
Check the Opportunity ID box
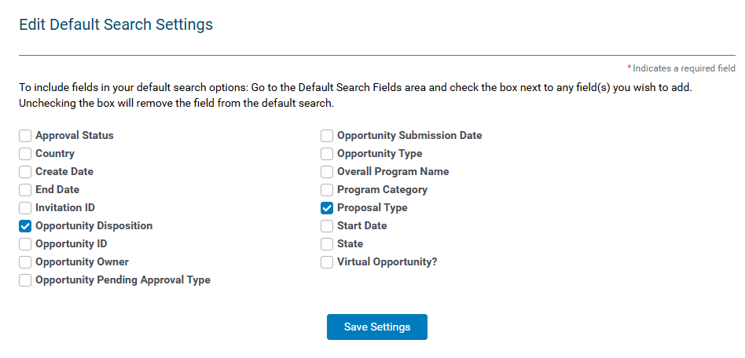coord(25,244)
